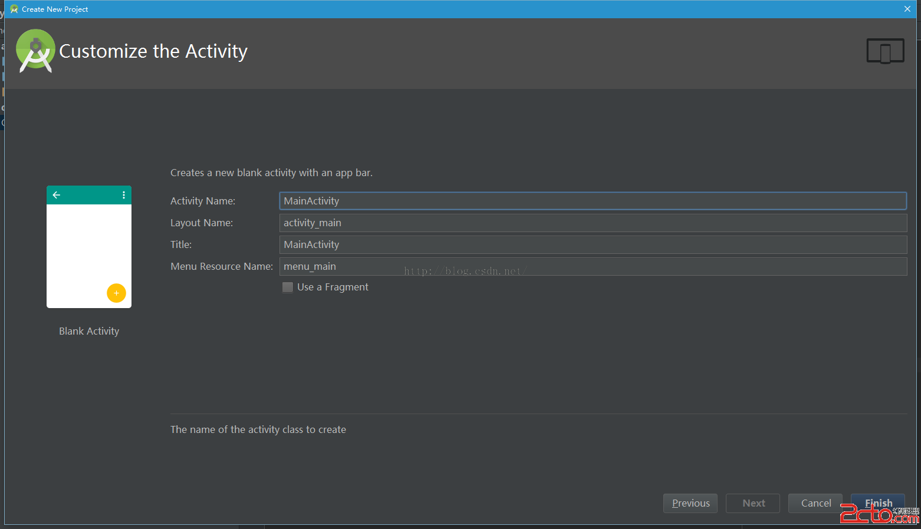The width and height of the screenshot is (921, 529).
Task: Click Finish to create the project
Action: pyautogui.click(x=878, y=503)
